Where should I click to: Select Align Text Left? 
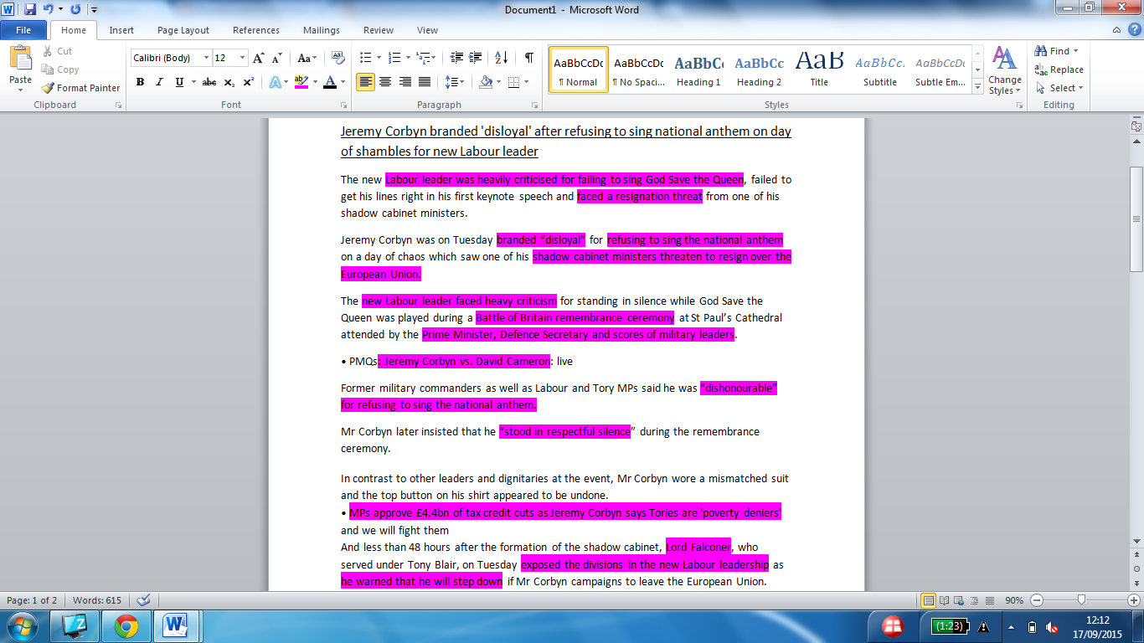(x=365, y=82)
